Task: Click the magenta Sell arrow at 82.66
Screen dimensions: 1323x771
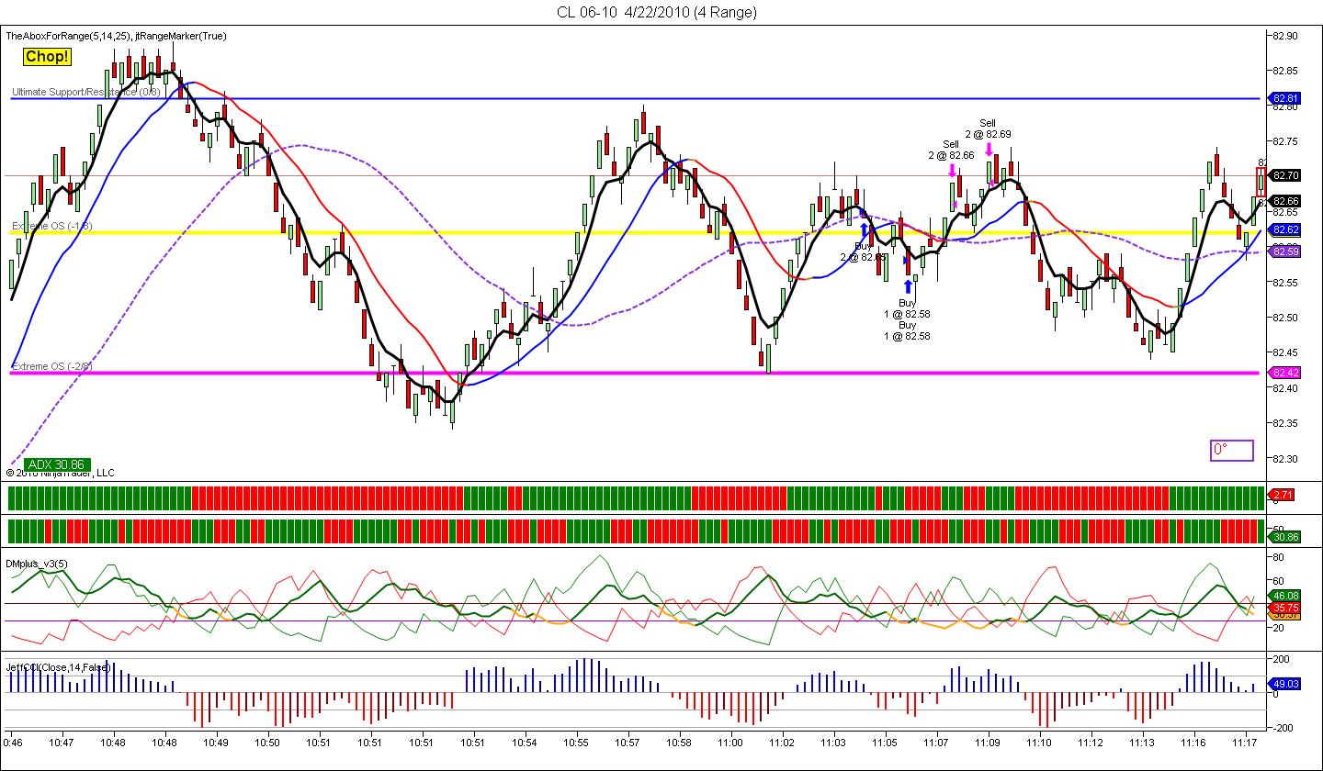Action: pos(951,170)
